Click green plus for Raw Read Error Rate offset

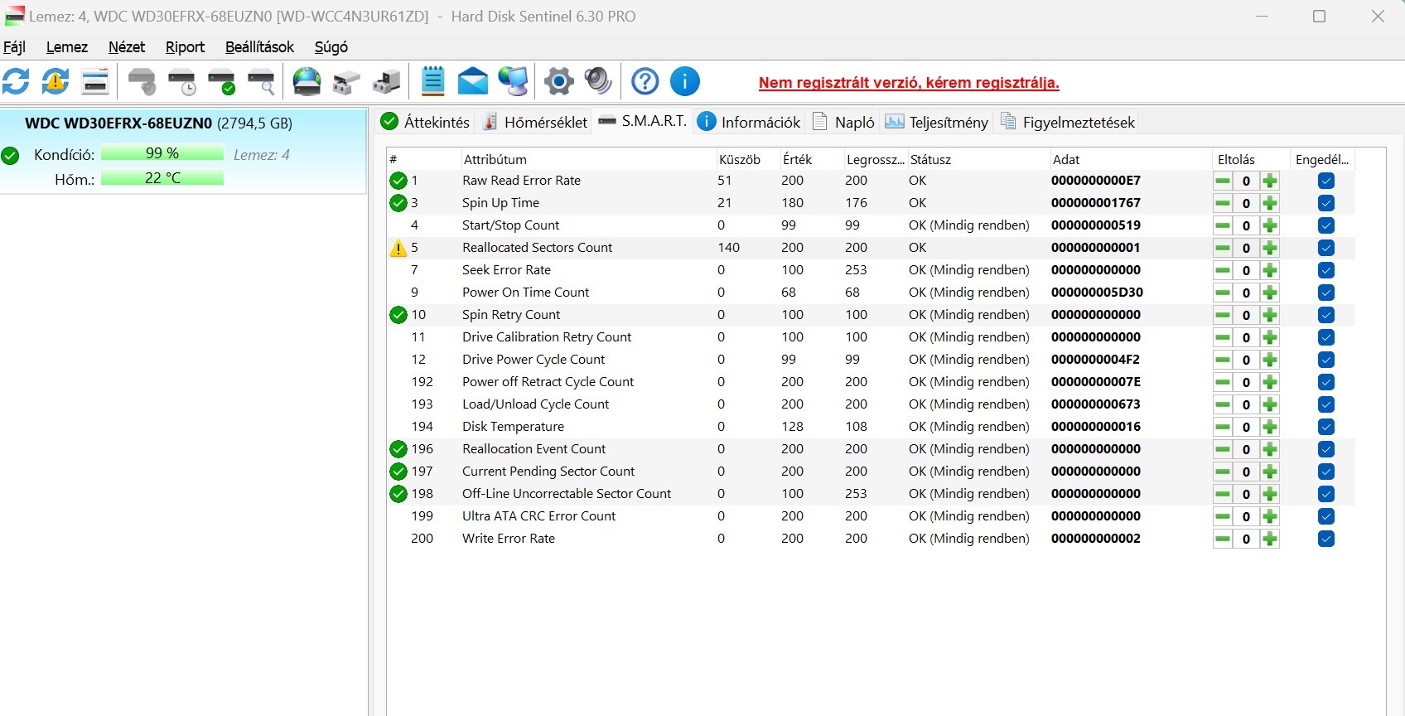click(x=1270, y=181)
